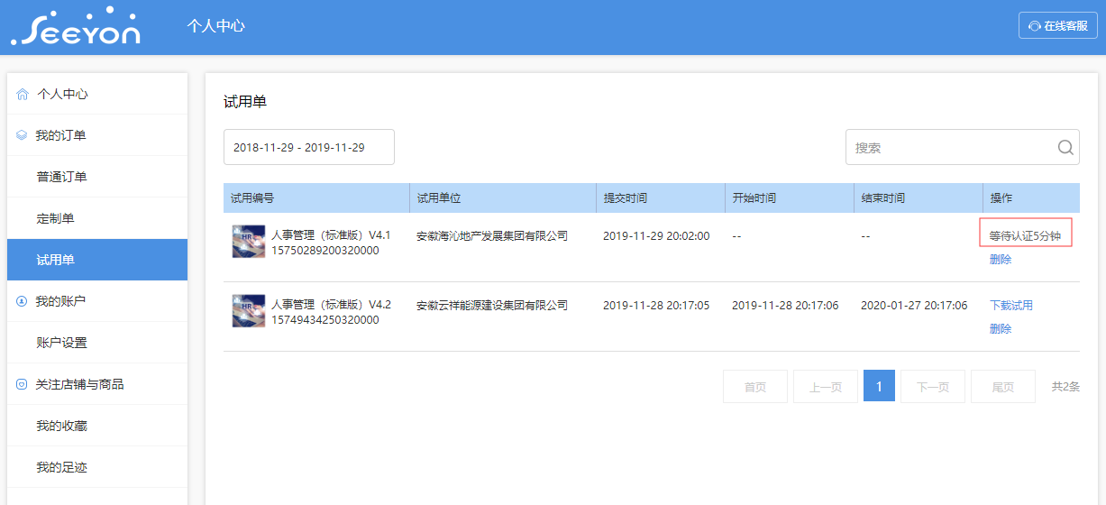Click 人事管理（标准版）V4.1 product name
1106x505 pixels.
[331, 235]
